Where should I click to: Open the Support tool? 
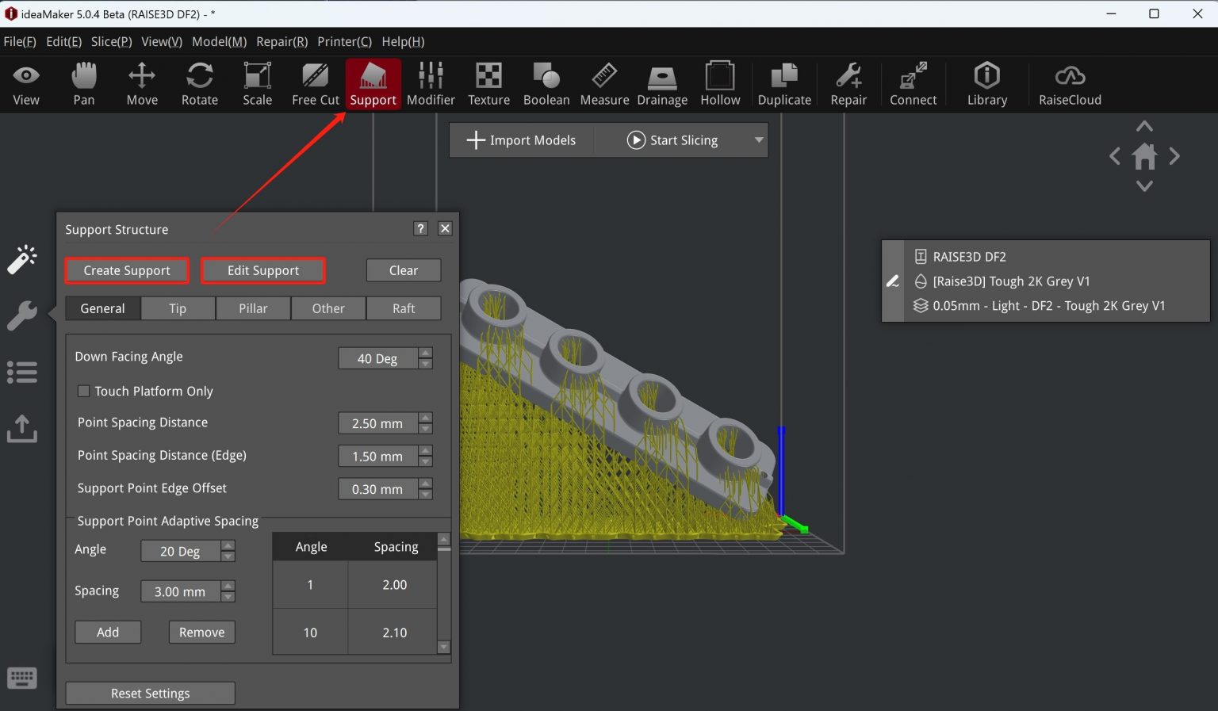[373, 83]
